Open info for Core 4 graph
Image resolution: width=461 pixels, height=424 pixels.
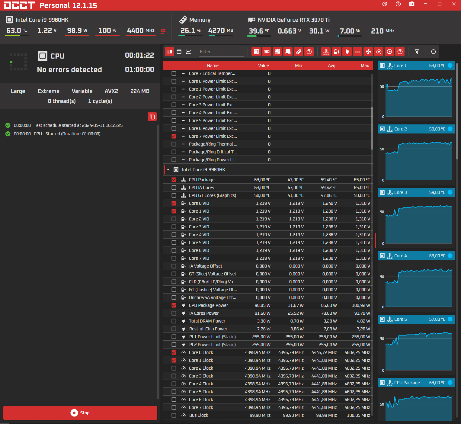click(x=450, y=256)
